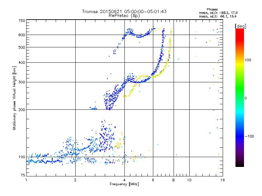This screenshot has height=196, width=262.
Task: Click the y-axis tick label '500'
Action: coord(22,47)
